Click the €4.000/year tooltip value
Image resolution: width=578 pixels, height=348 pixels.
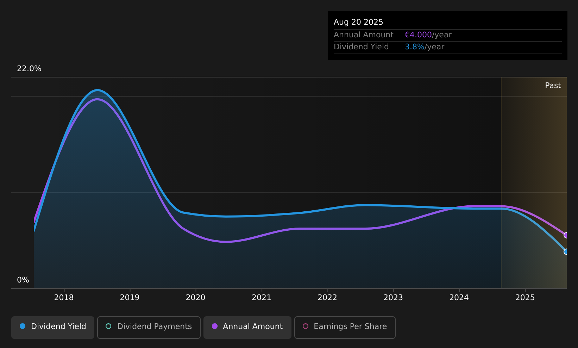428,35
